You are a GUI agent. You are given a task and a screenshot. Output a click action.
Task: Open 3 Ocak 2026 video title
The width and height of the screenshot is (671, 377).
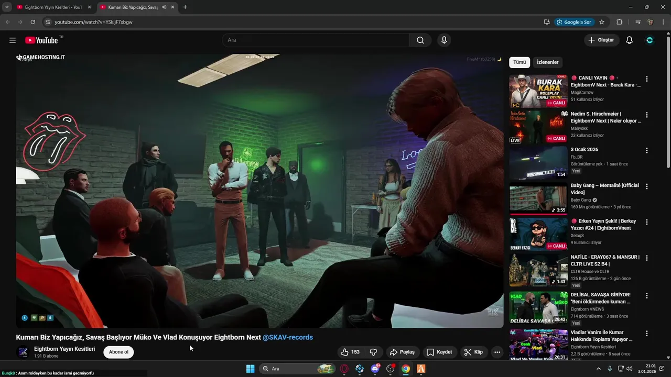585,150
